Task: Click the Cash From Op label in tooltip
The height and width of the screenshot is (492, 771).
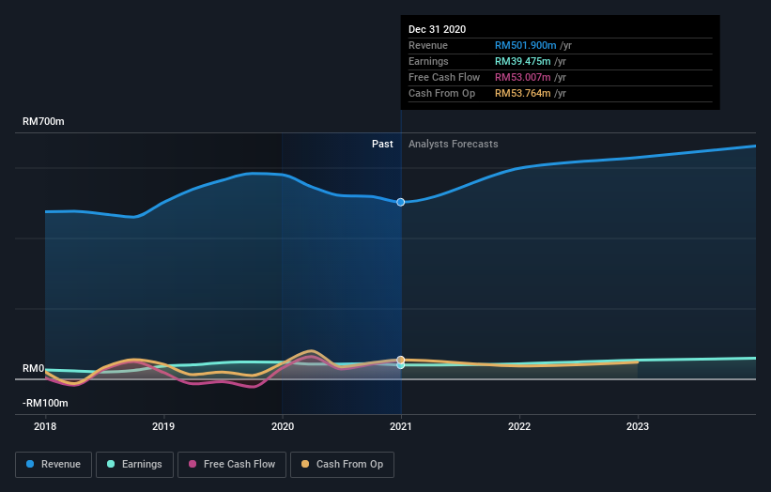Action: 442,93
